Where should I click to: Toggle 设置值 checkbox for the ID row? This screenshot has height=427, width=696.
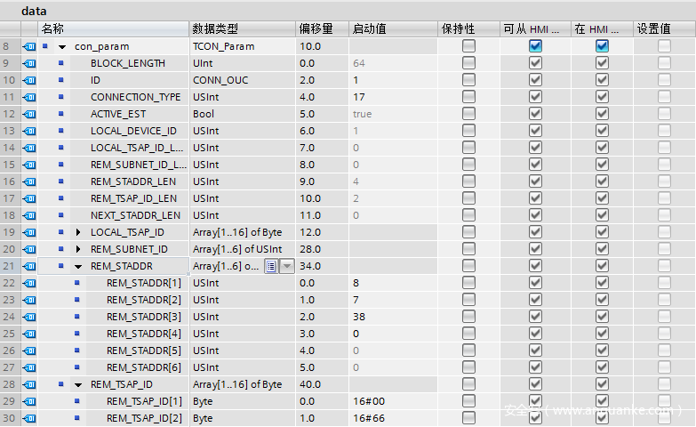click(664, 80)
